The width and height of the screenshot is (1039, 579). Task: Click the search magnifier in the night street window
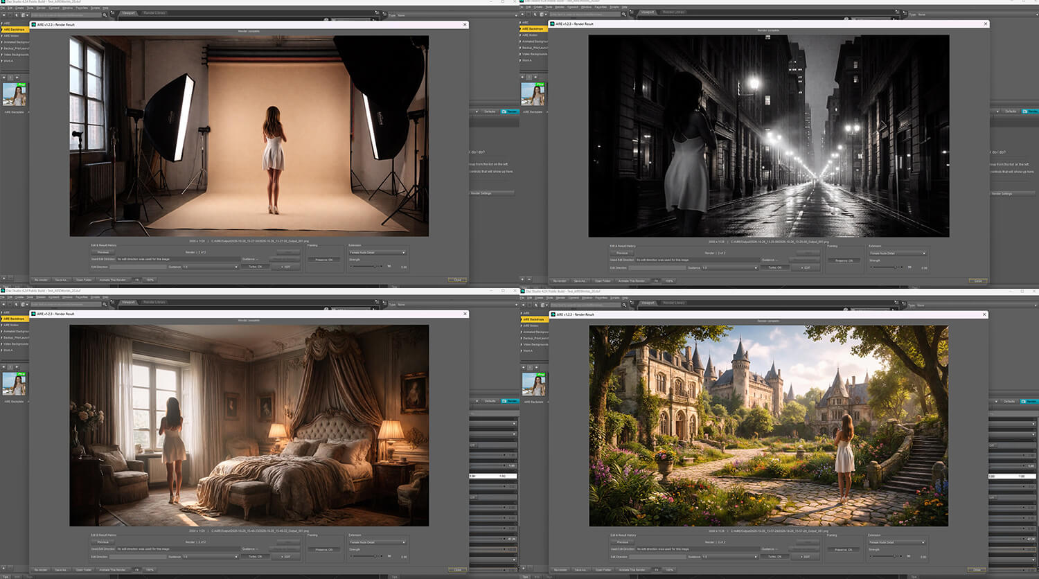coord(624,14)
